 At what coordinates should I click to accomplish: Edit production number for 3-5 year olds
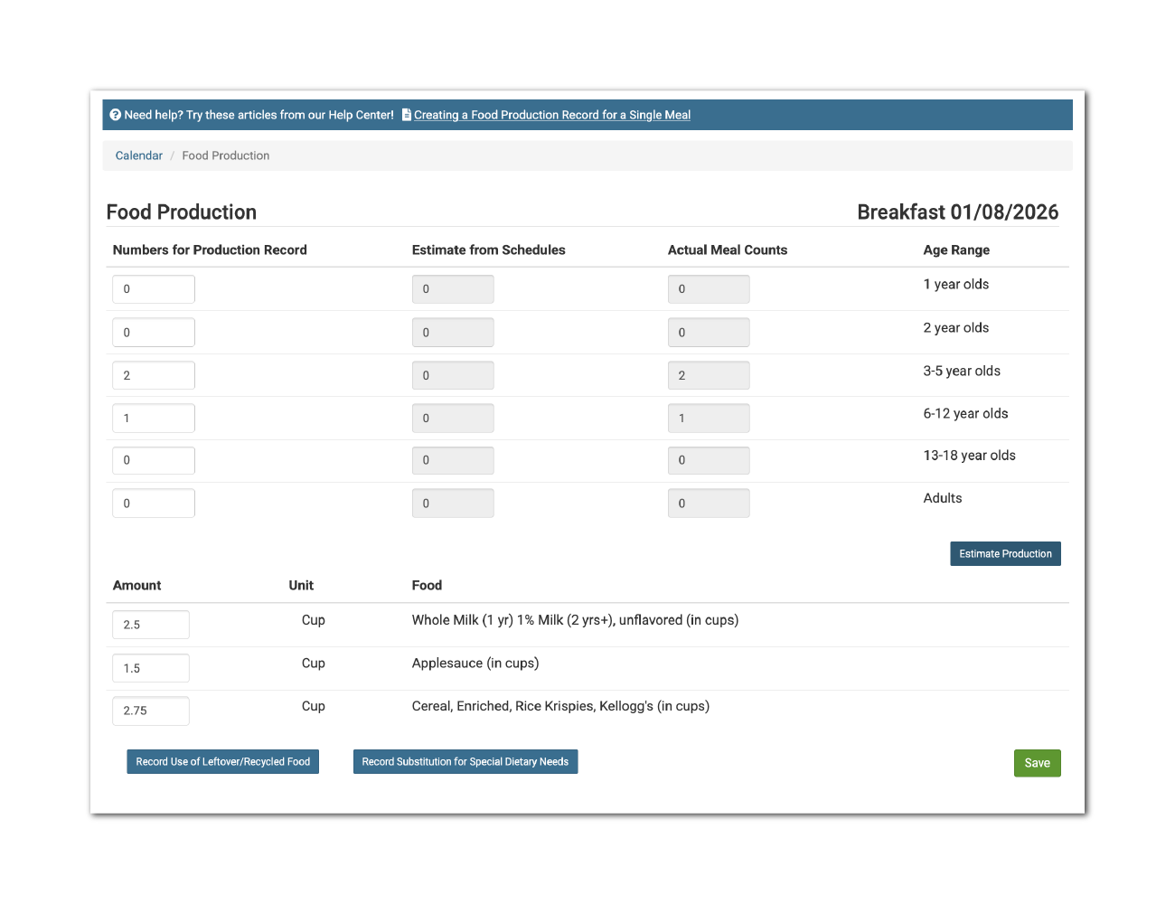coord(154,375)
